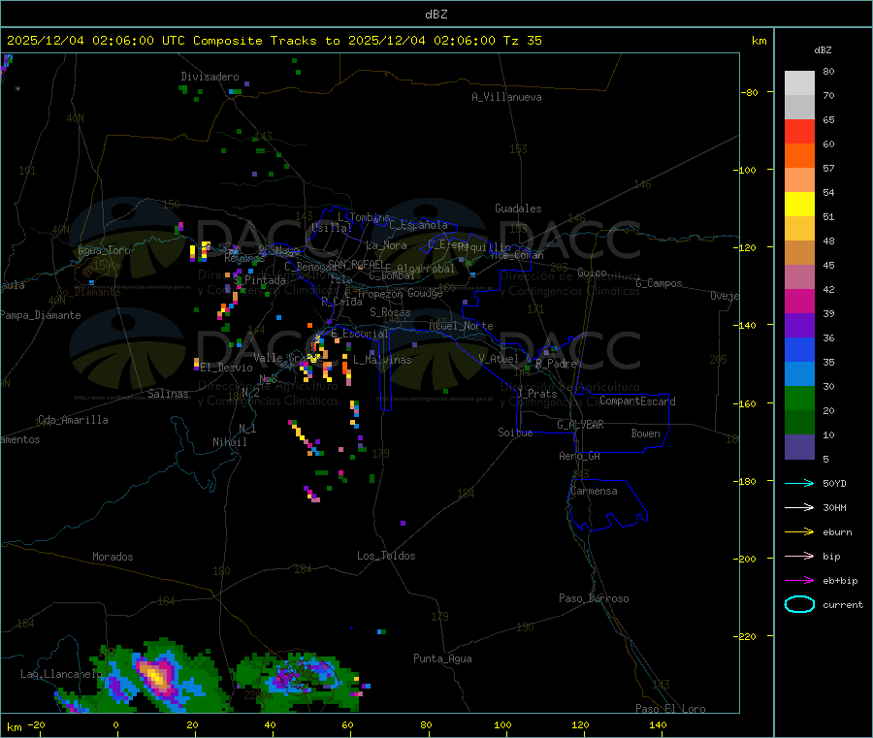Pick the light green swatch below 30 dBZ

(x=799, y=398)
